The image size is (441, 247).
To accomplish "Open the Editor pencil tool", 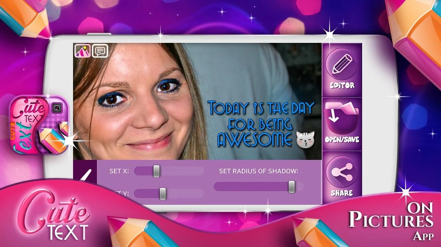I will [x=342, y=65].
